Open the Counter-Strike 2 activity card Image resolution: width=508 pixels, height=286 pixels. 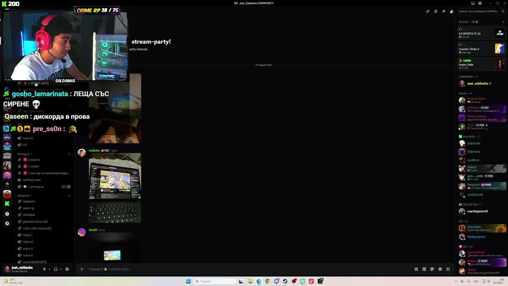[x=482, y=48]
